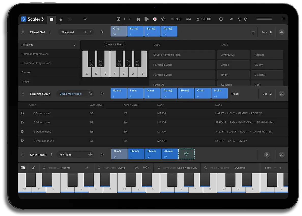The image size is (302, 216).
Task: Switch to the guitar view icon
Action: pyautogui.click(x=33, y=168)
